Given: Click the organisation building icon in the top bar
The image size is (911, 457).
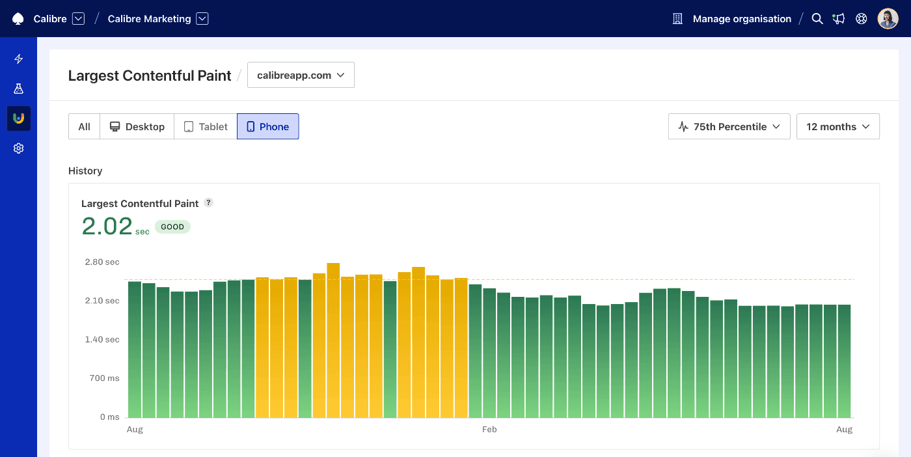Looking at the screenshot, I should (x=677, y=19).
